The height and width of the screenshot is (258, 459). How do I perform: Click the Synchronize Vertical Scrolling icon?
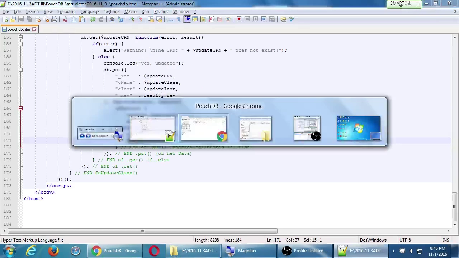click(x=151, y=19)
